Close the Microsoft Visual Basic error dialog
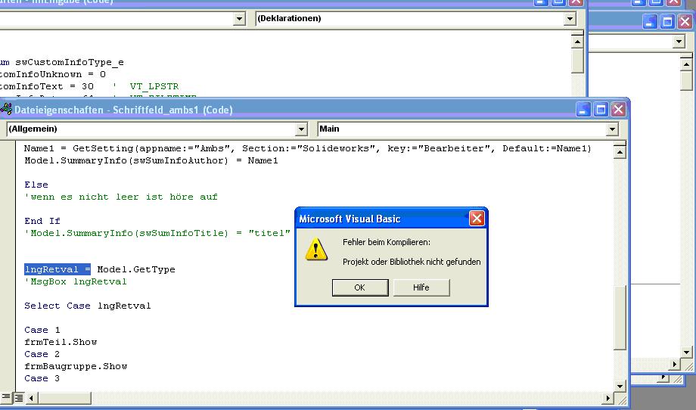 [477, 219]
